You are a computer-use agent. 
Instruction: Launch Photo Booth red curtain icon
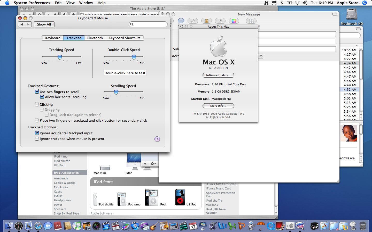point(280,226)
